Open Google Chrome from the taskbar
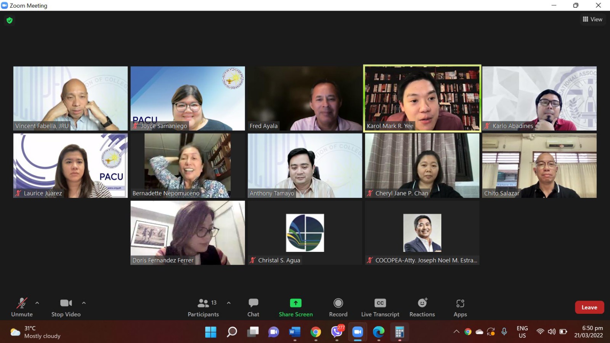The height and width of the screenshot is (343, 610). tap(316, 332)
